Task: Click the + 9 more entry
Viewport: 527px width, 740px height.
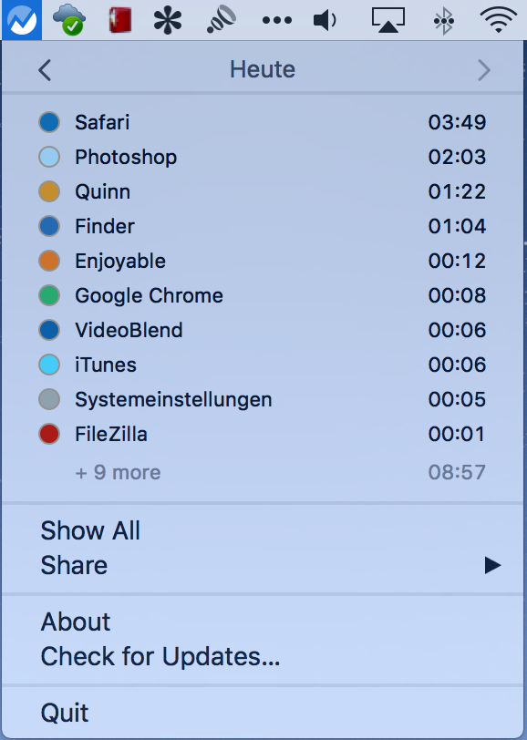Action: 118,472
